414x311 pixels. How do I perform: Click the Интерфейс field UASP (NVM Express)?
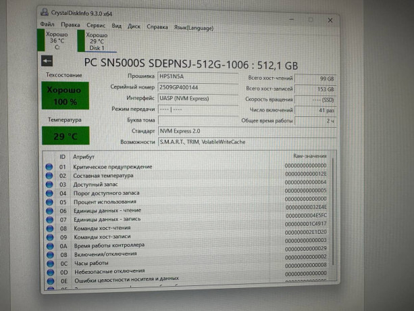pos(198,99)
